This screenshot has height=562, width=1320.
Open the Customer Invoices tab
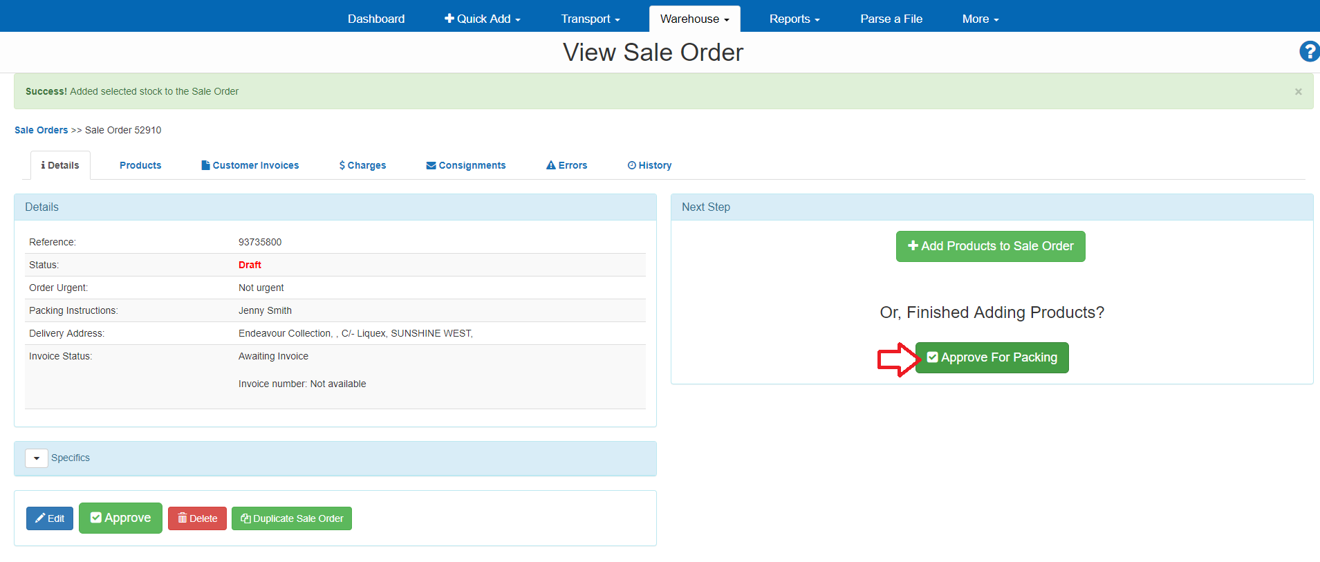tap(250, 165)
